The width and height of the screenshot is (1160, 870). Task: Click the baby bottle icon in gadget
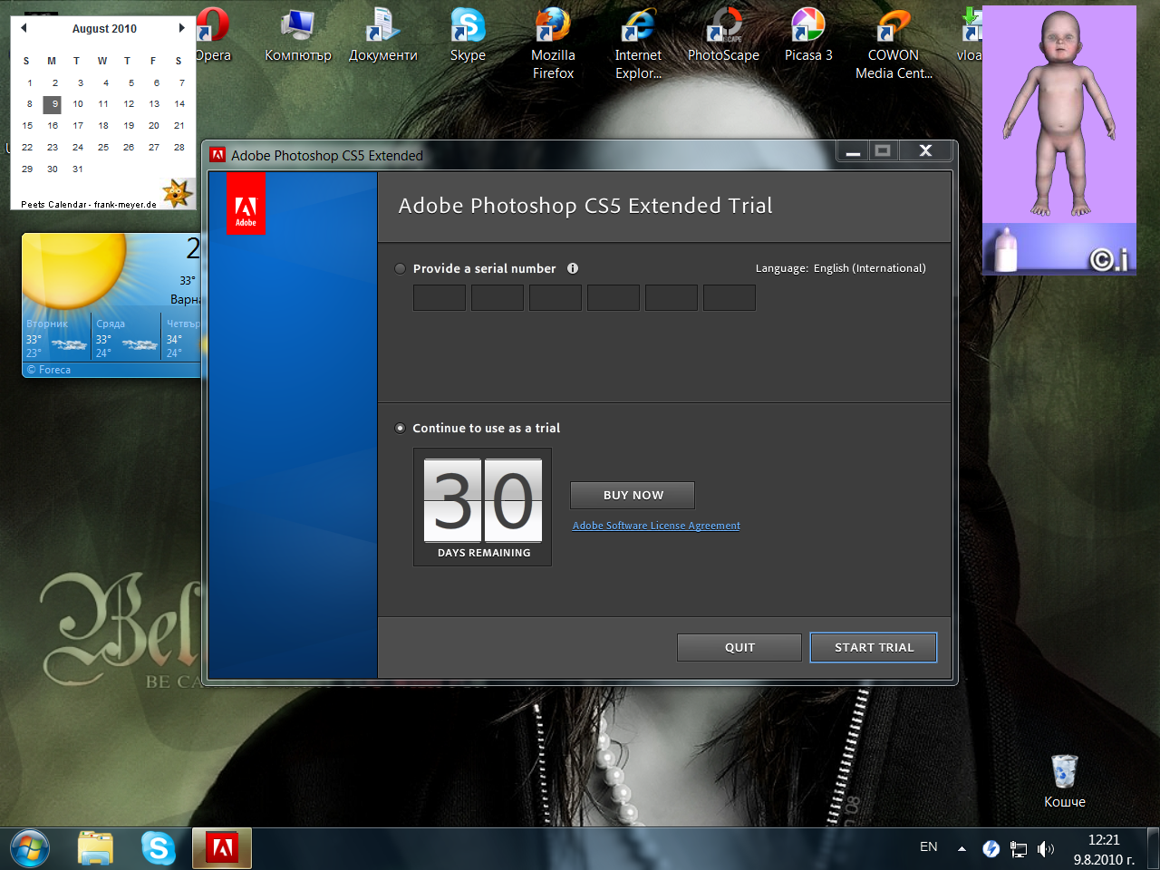tap(1006, 250)
